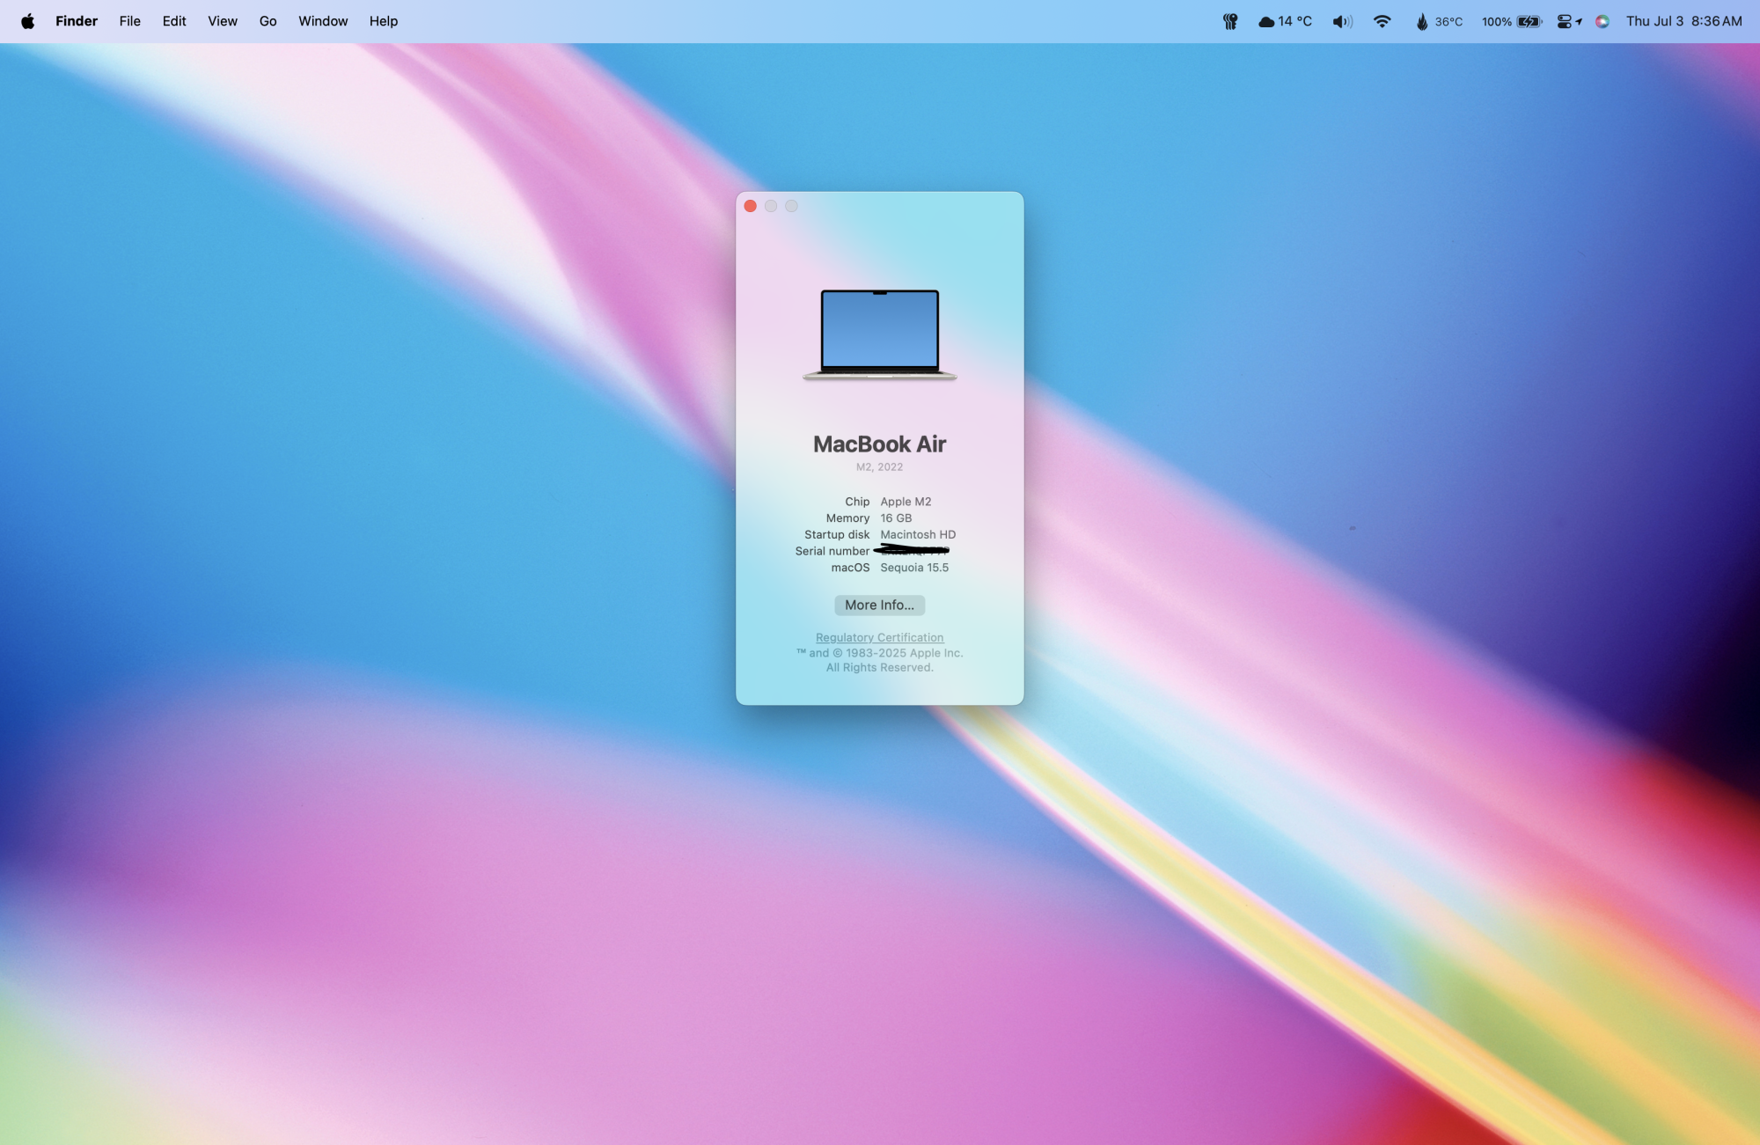Open the Go menu
Viewport: 1760px width, 1145px height.
pyautogui.click(x=268, y=21)
